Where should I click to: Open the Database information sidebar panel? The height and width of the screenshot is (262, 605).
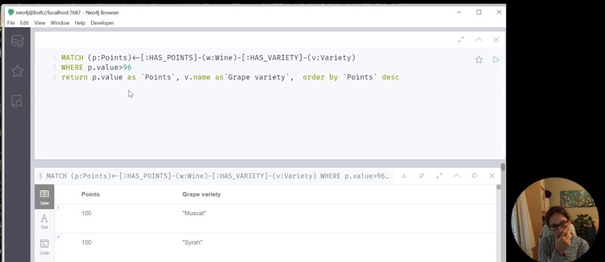tap(17, 41)
